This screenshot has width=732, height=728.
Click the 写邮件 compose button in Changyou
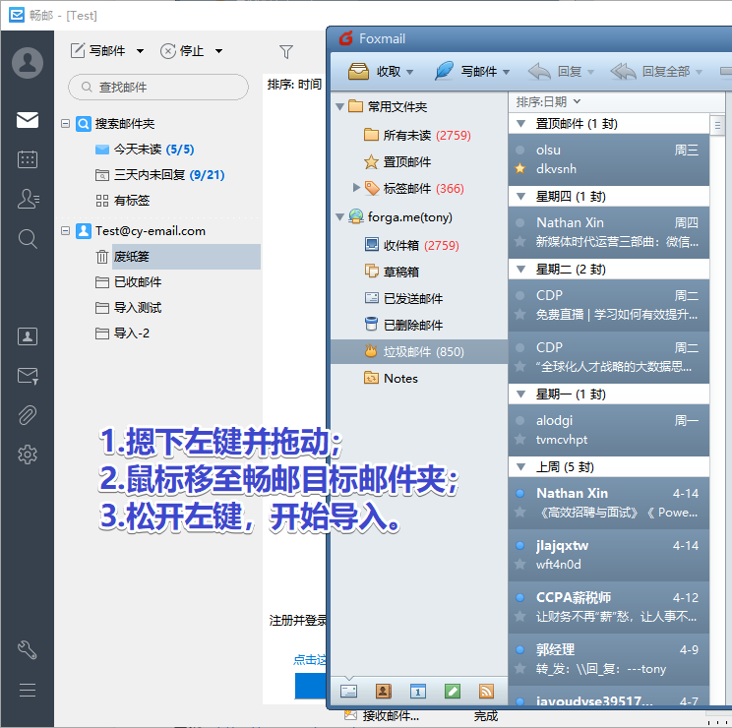coord(98,50)
